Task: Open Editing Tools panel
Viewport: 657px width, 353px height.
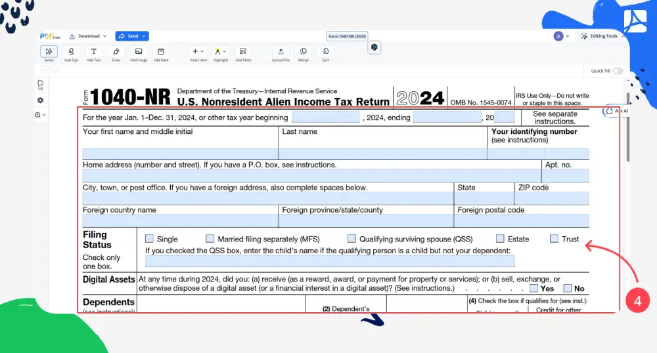Action: 602,36
